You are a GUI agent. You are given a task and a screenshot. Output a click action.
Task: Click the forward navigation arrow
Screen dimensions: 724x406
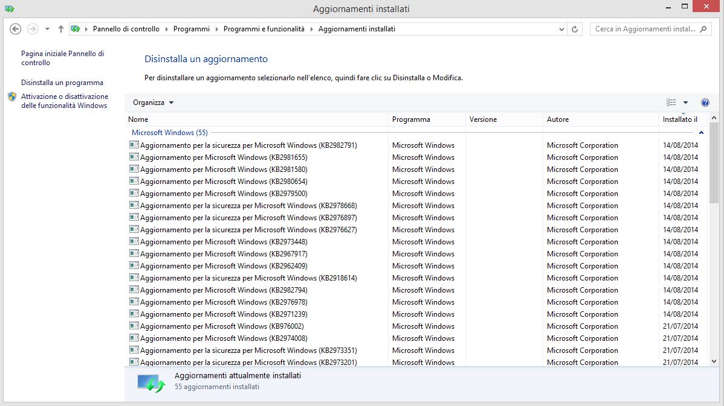point(33,29)
